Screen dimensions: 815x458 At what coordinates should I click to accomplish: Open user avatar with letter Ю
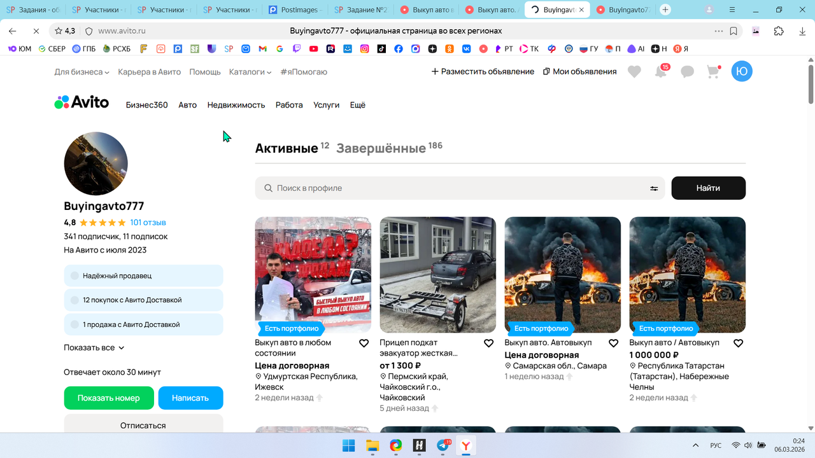tap(741, 71)
